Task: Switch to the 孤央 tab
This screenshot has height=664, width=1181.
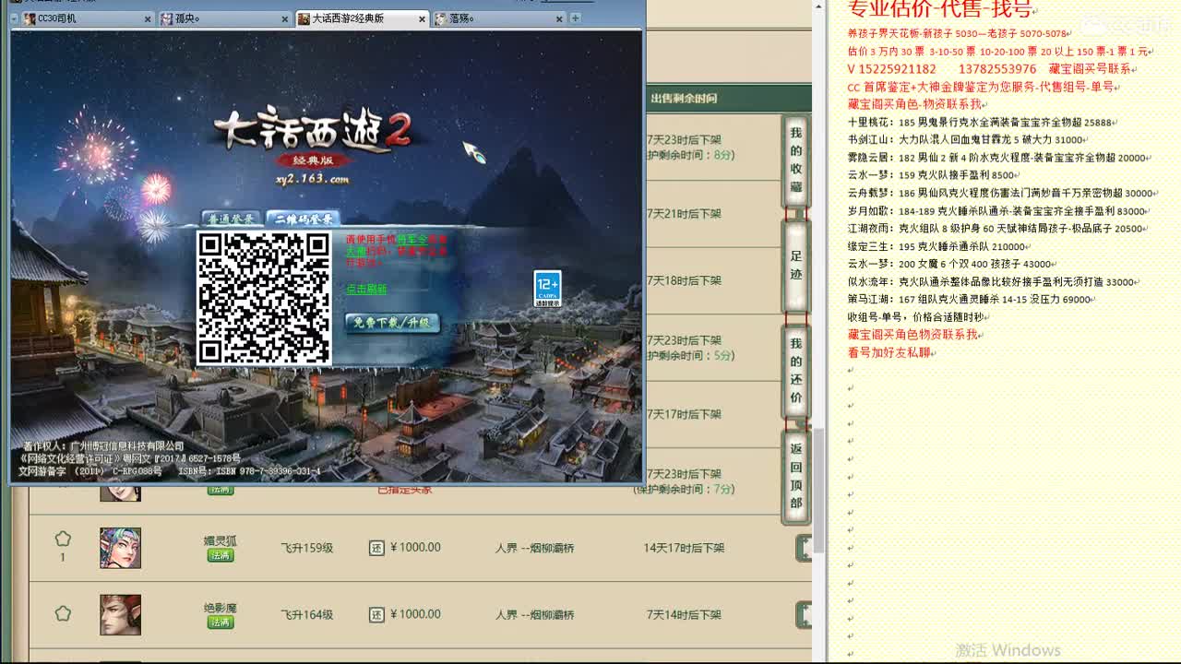Action: (x=224, y=18)
